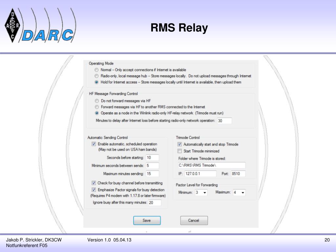This screenshot has height=252, width=336.
Task: Choose Radio-only, local message hub mode
Action: 96,76
